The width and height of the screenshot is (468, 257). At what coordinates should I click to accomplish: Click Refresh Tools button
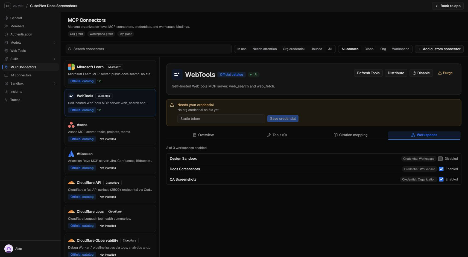point(368,73)
